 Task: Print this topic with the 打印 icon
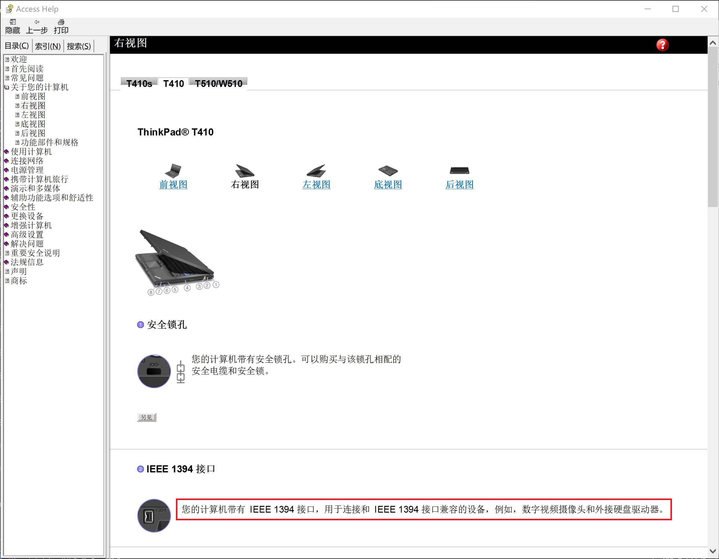61,26
